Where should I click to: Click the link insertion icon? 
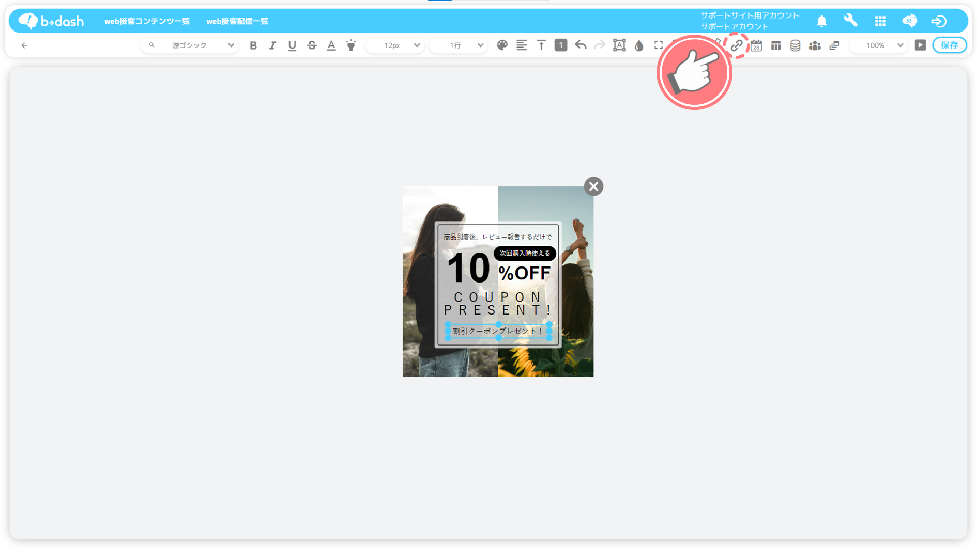coord(737,45)
